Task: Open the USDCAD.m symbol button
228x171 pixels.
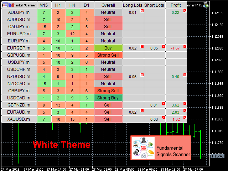Action: point(19,98)
